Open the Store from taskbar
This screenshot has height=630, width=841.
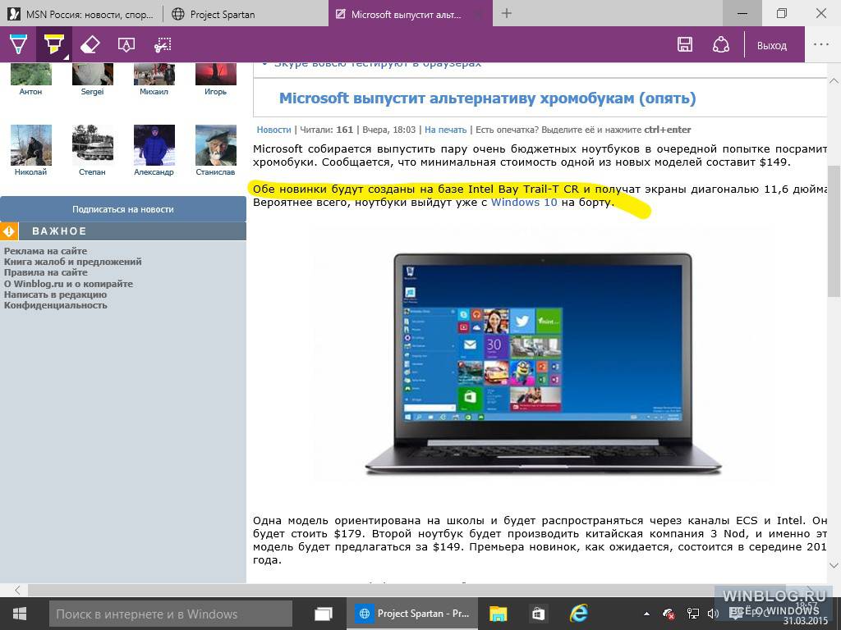tap(538, 614)
